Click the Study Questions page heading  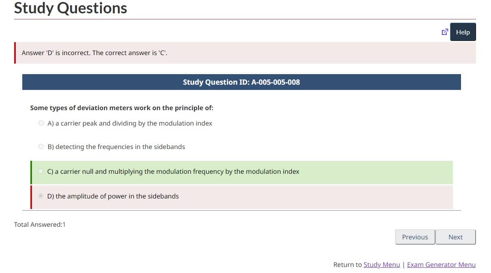70,8
